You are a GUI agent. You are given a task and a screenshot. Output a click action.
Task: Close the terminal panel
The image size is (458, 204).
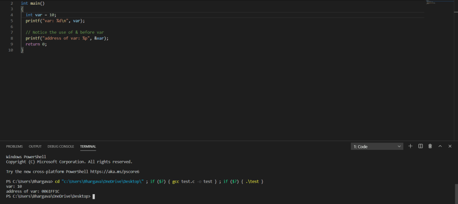point(450,146)
